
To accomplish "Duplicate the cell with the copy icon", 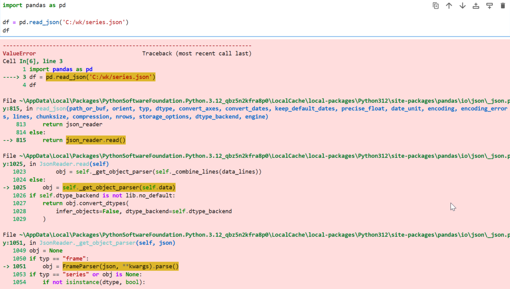I will (436, 6).
